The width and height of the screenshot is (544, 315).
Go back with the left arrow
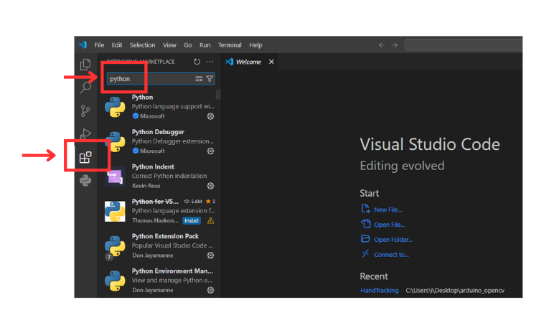pos(382,45)
